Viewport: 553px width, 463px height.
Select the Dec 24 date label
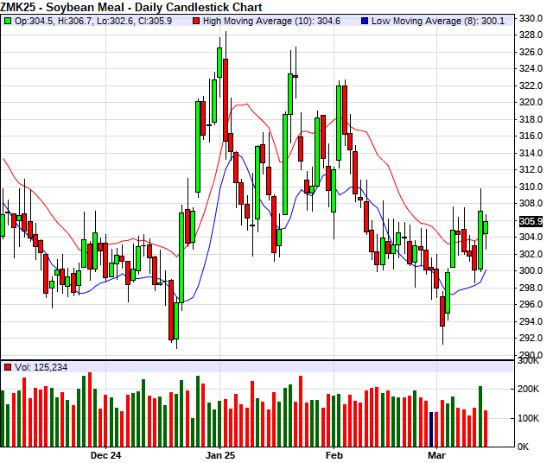[x=105, y=454]
